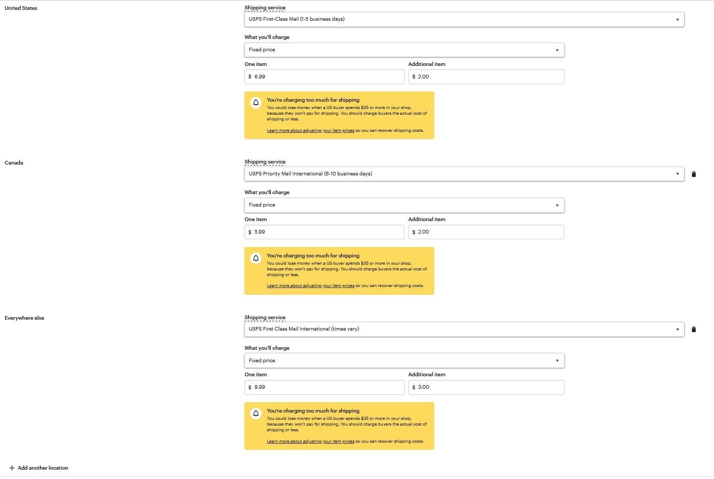Edit Canada additional item price field

486,232
